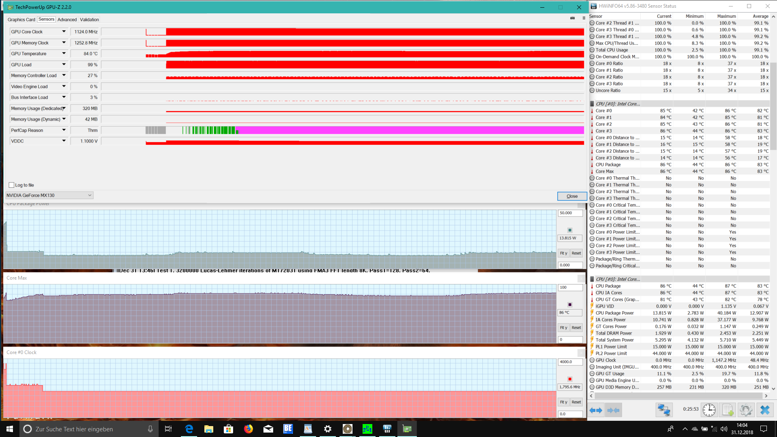
Task: Reset the HWiNFO elapsed time clock
Action: (x=709, y=410)
